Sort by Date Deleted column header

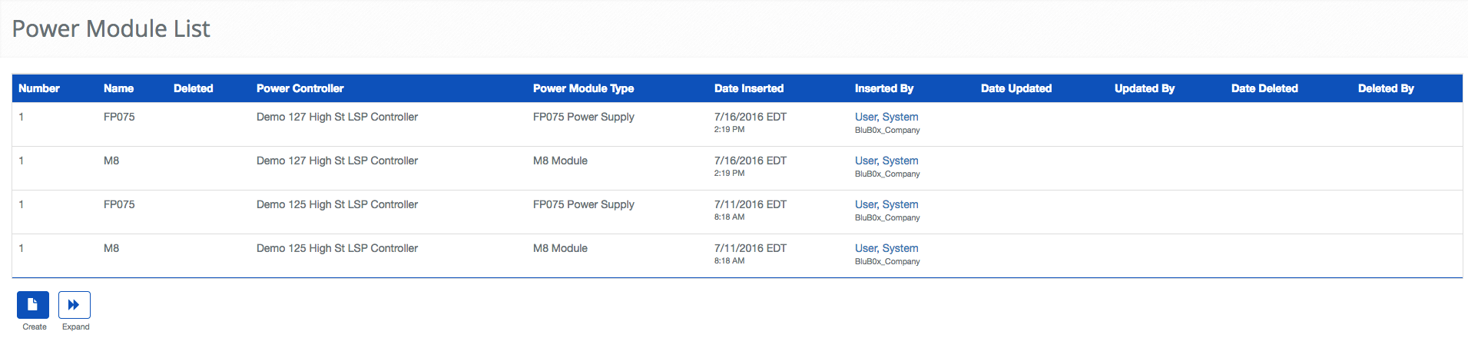(1264, 88)
